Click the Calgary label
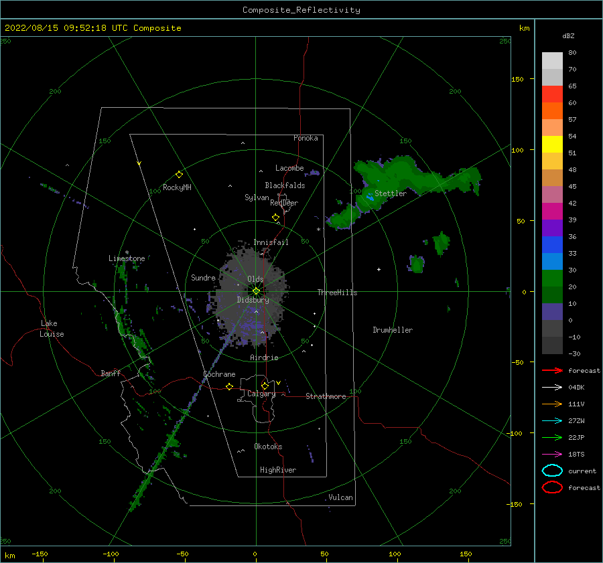The height and width of the screenshot is (563, 603). click(261, 394)
